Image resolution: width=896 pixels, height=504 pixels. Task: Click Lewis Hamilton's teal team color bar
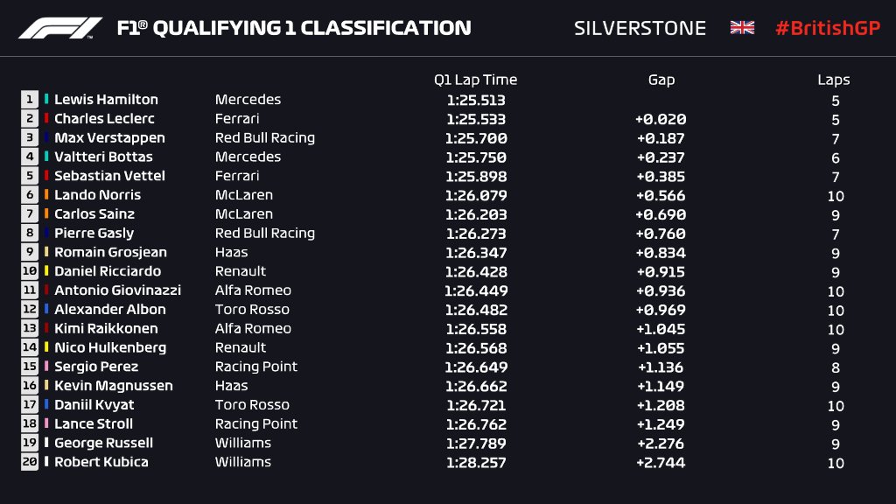point(46,100)
